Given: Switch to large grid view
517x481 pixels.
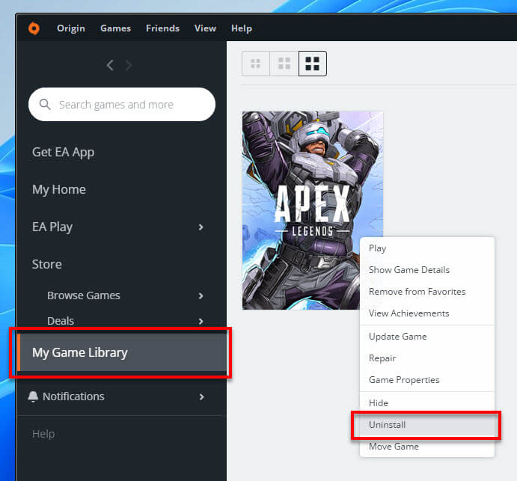Looking at the screenshot, I should pyautogui.click(x=313, y=64).
